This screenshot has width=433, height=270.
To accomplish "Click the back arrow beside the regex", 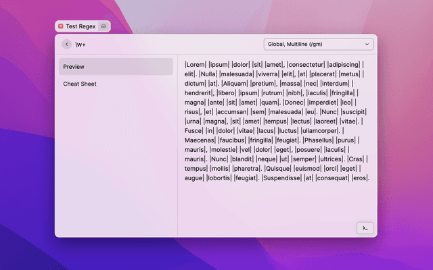I will [x=66, y=45].
